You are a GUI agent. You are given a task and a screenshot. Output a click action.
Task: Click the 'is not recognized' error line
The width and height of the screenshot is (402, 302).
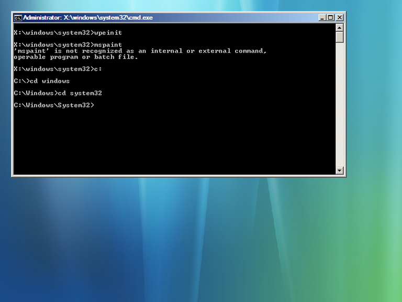tap(140, 51)
